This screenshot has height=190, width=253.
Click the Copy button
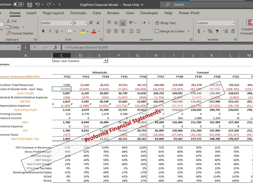point(13,27)
